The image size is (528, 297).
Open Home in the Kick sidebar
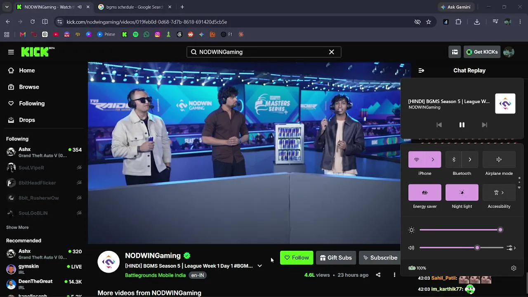[x=27, y=71]
